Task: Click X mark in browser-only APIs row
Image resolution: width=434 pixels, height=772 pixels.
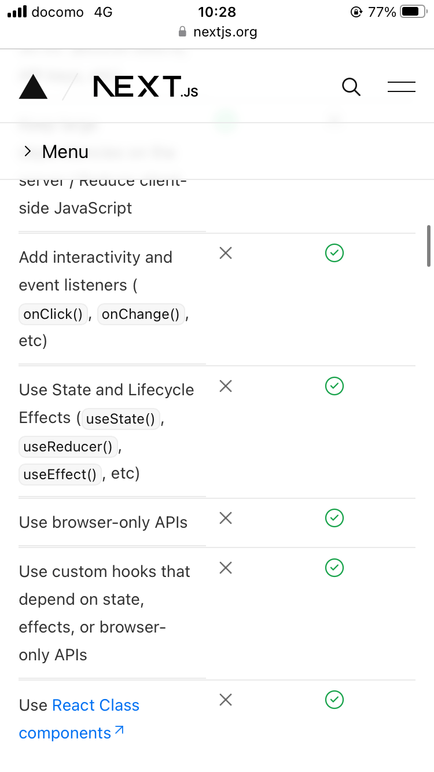Action: (226, 518)
